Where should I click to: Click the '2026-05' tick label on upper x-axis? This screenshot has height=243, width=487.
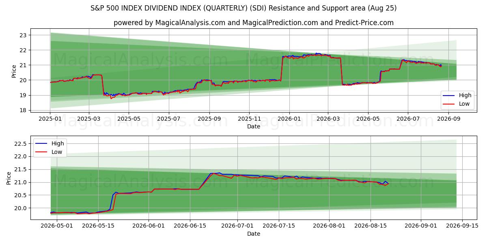tap(368, 119)
